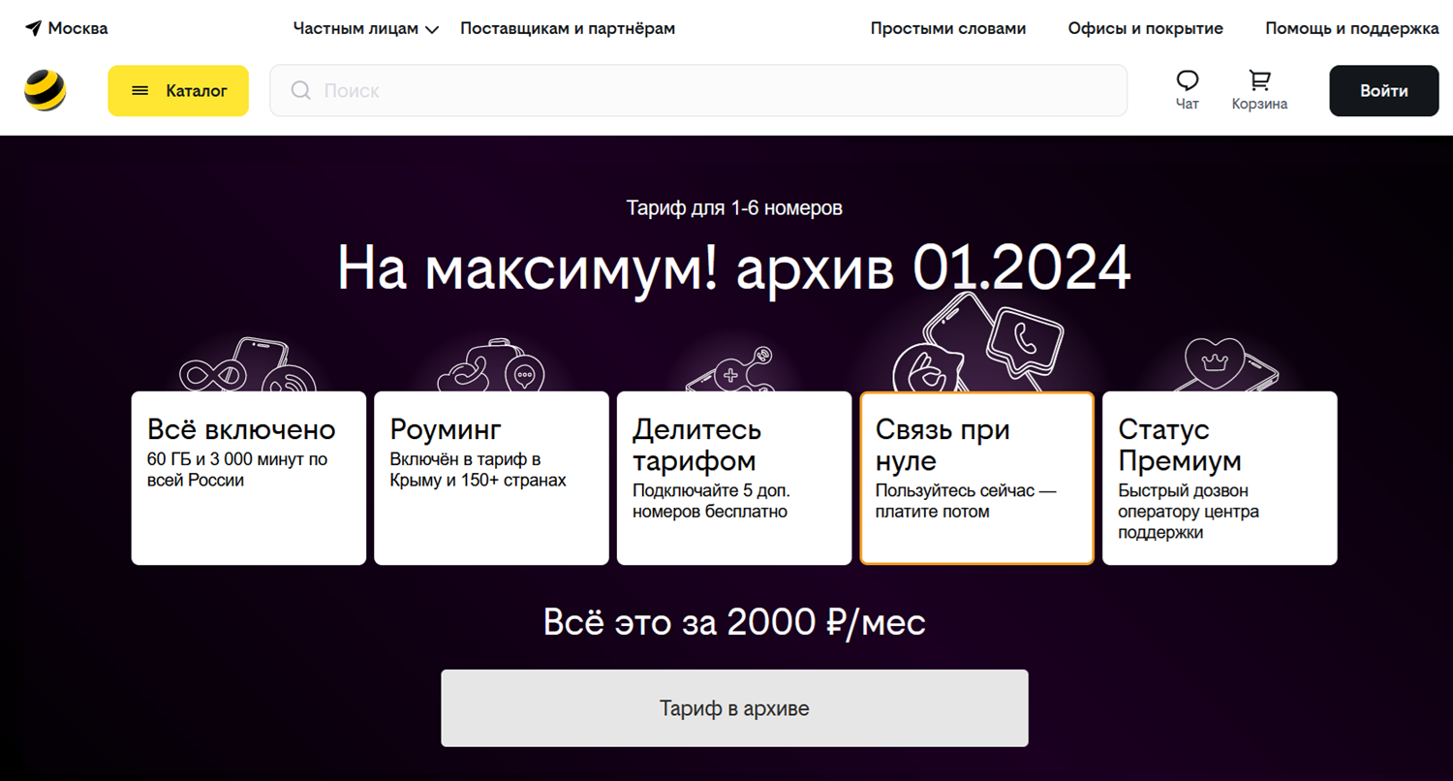Click the infinity phone illustration above Всё включено
1453x781 pixels.
(248, 363)
